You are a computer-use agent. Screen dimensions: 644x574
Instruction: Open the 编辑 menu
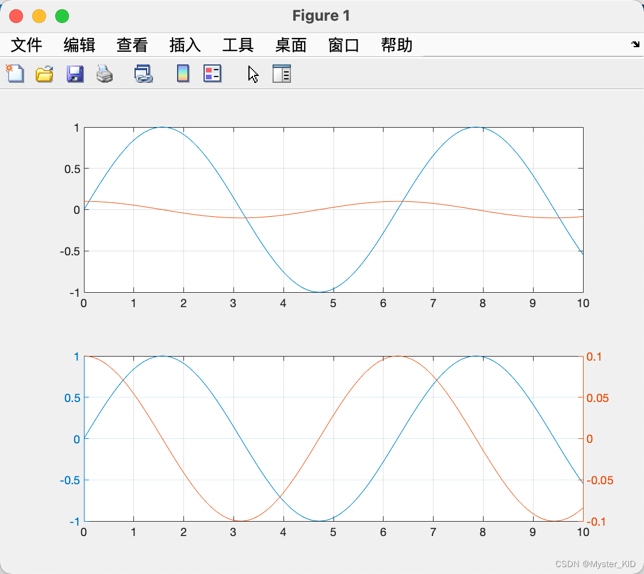pyautogui.click(x=79, y=45)
